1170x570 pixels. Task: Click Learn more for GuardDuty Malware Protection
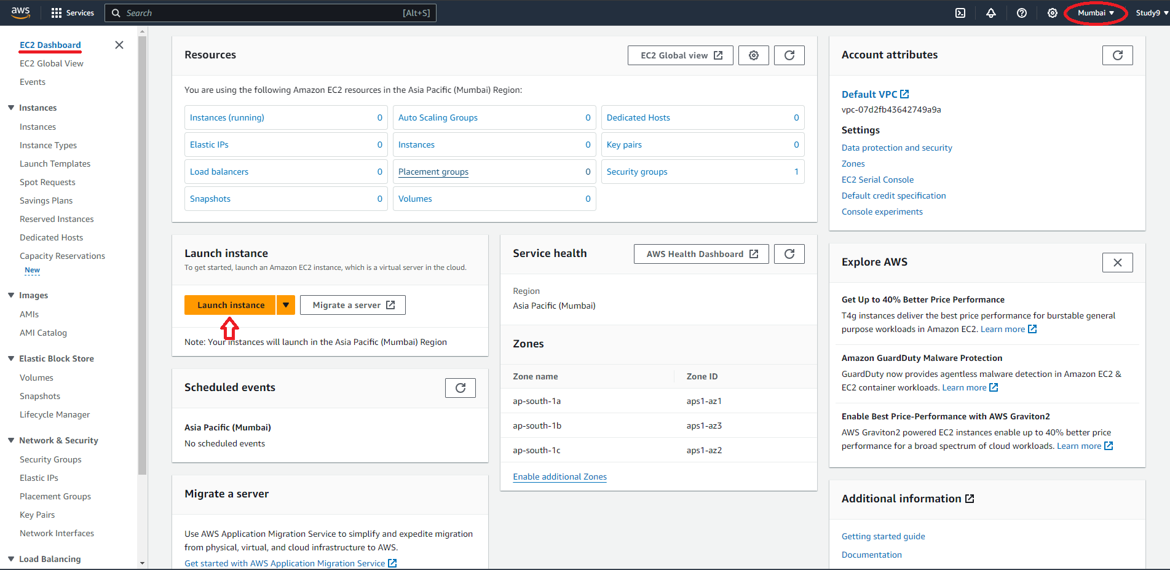970,387
